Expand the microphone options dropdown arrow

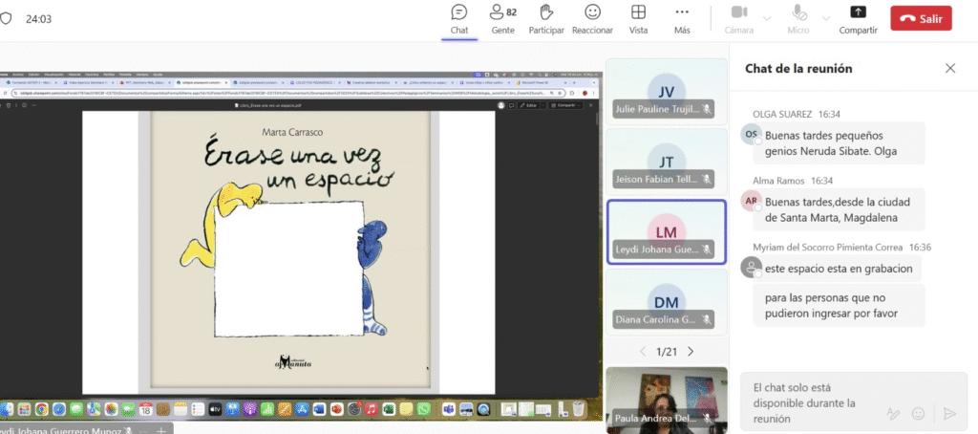click(x=826, y=19)
